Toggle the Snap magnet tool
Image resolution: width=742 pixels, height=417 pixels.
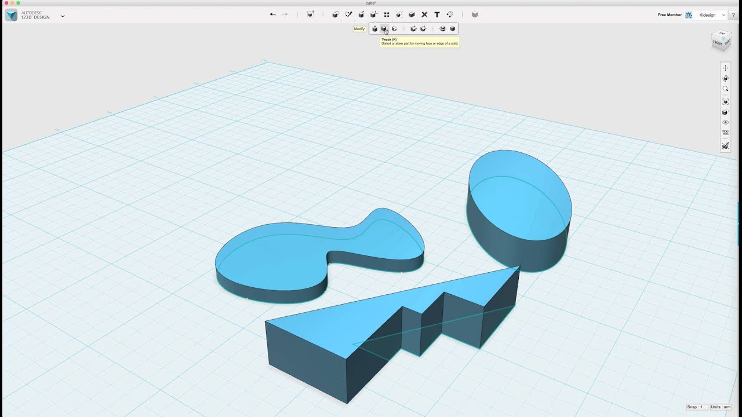click(450, 14)
